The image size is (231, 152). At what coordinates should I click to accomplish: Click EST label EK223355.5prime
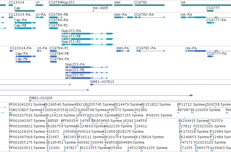pyautogui.click(x=94, y=148)
